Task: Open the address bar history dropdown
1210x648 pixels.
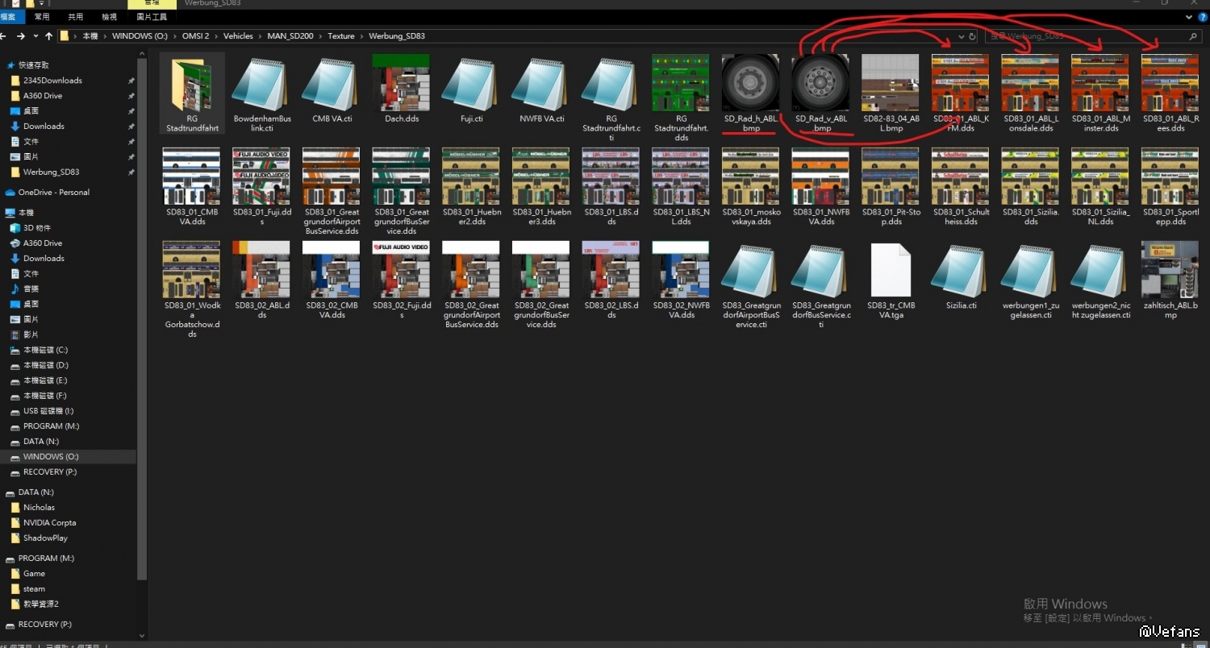Action: click(x=961, y=36)
